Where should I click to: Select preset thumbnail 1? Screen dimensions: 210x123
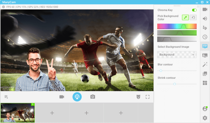click(x=18, y=113)
